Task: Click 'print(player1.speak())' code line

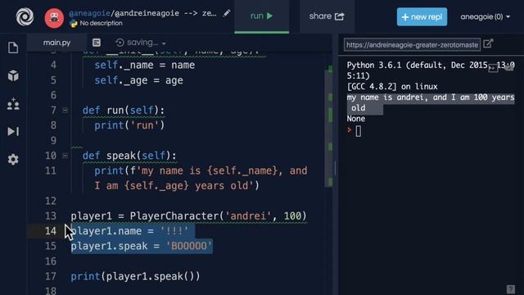Action: pyautogui.click(x=135, y=276)
